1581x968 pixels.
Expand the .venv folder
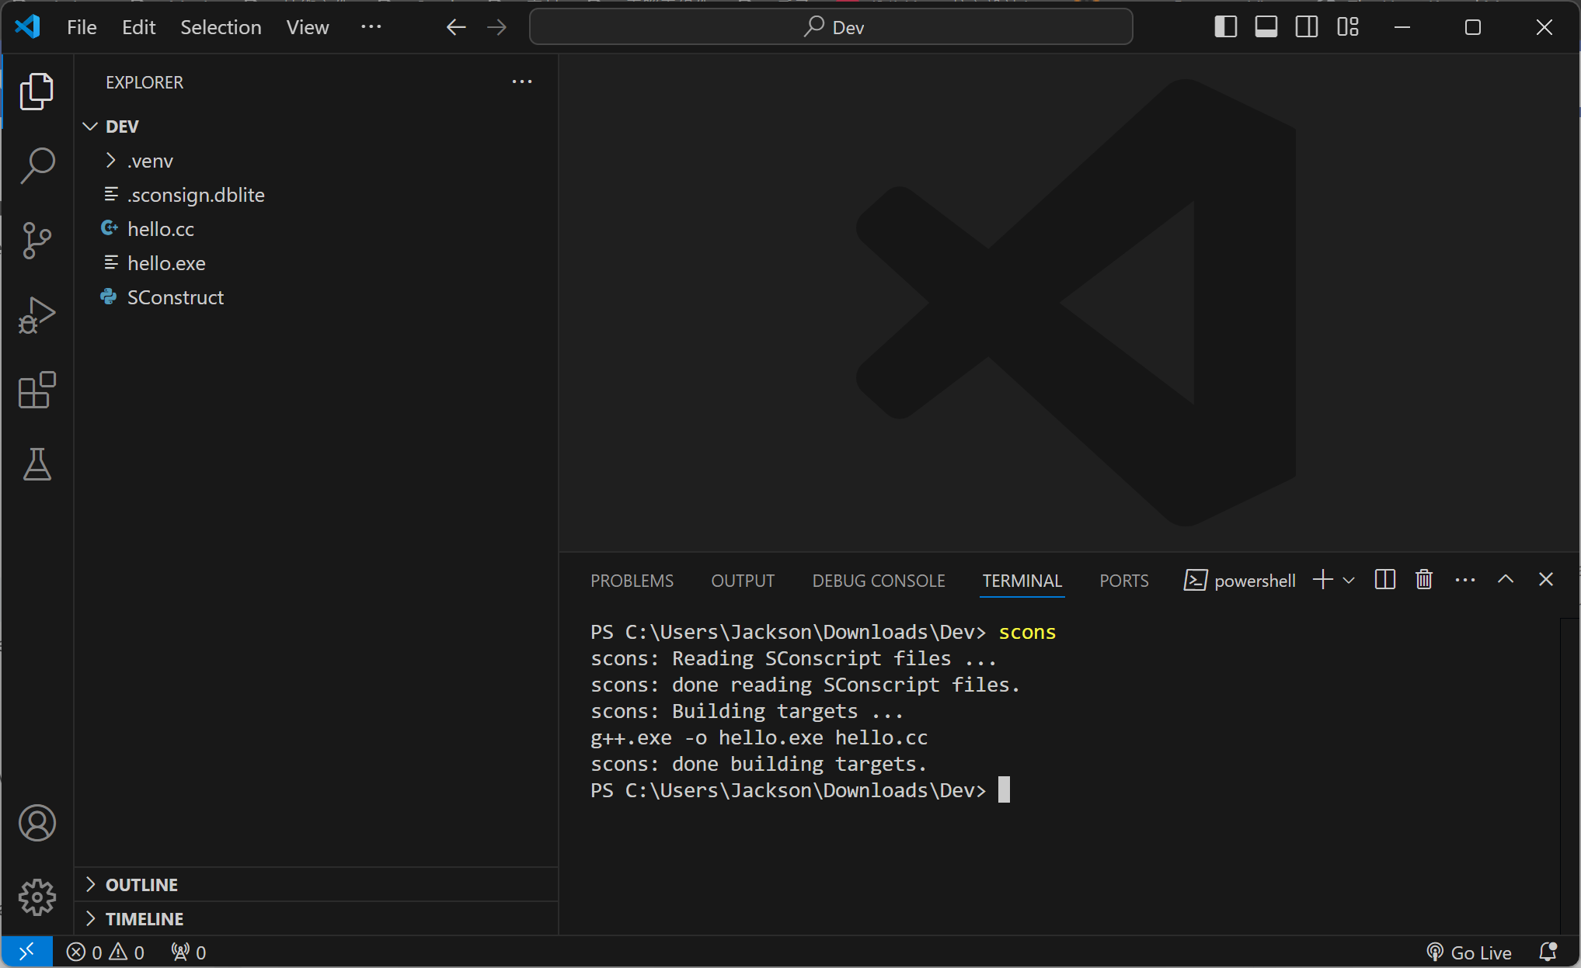tap(111, 161)
